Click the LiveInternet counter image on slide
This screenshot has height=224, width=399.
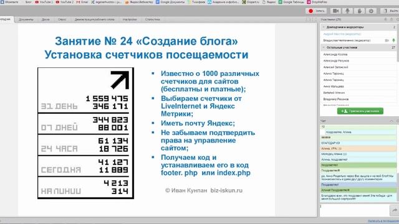(86, 133)
